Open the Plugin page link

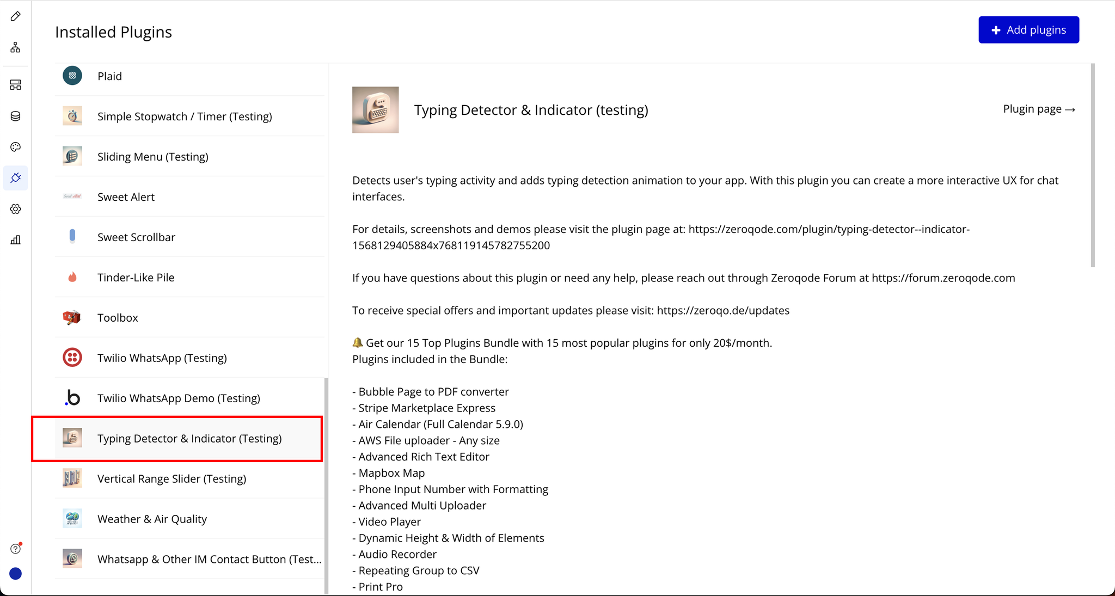point(1039,109)
